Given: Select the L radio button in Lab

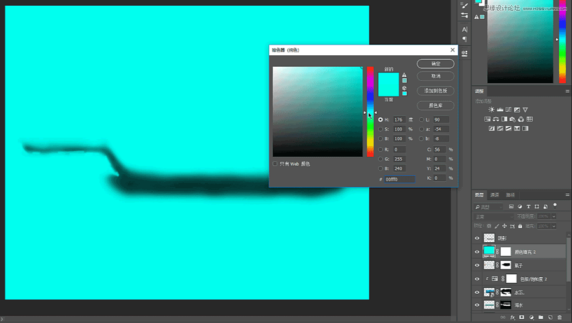Looking at the screenshot, I should click(x=421, y=120).
